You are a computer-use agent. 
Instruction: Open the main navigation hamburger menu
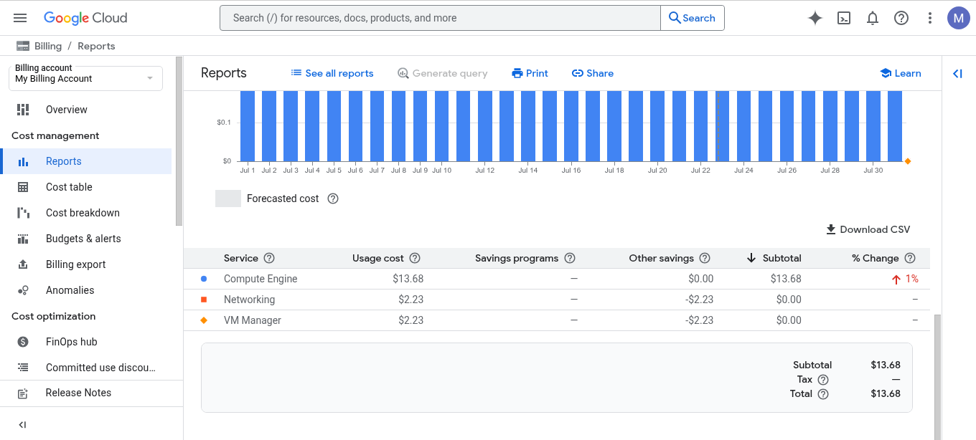[x=20, y=18]
